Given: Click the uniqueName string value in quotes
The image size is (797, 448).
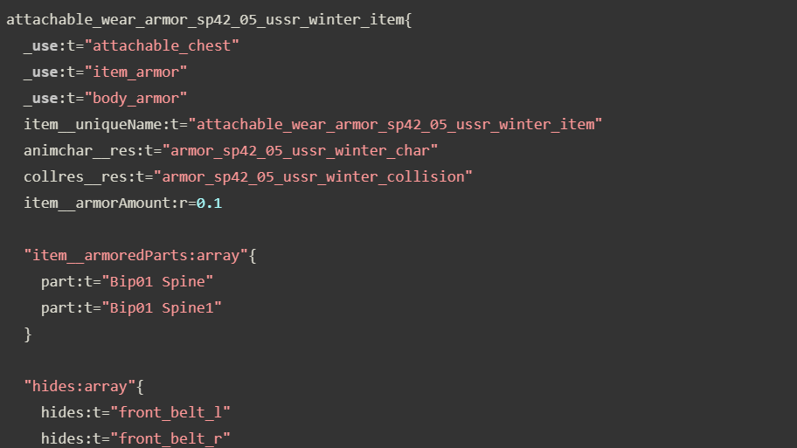Looking at the screenshot, I should tap(395, 124).
